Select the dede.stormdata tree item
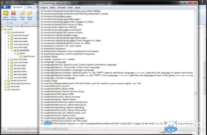The image size is (207, 135). click(21, 41)
